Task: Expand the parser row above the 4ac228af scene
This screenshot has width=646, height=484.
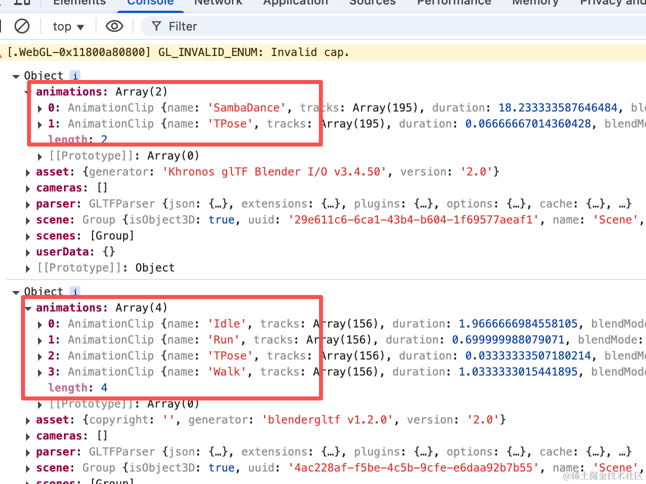Action: tap(28, 452)
